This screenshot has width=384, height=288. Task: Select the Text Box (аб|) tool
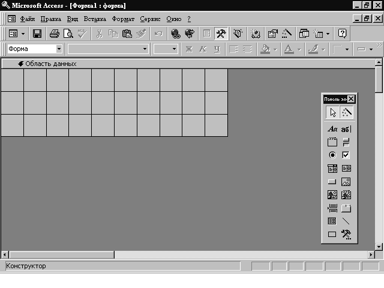coord(346,129)
